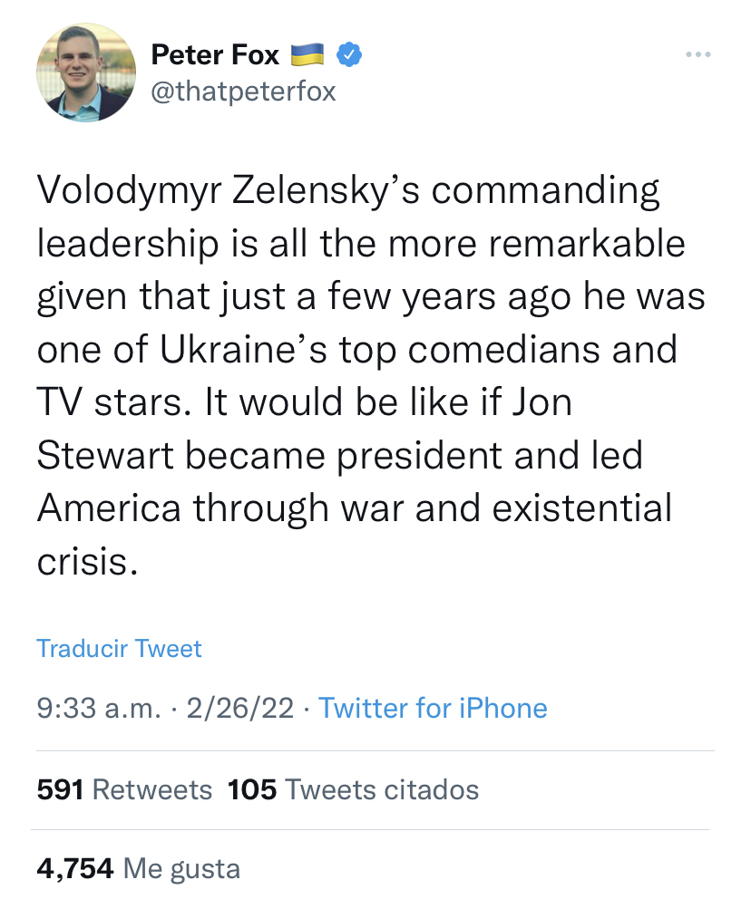751x899 pixels.
Task: Click the word Stewart in the tweet
Action: click(x=99, y=455)
